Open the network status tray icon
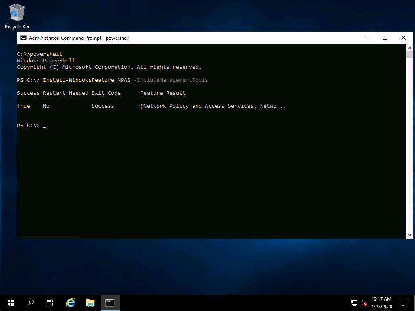Screen dimensions: 415x311 (354, 303)
